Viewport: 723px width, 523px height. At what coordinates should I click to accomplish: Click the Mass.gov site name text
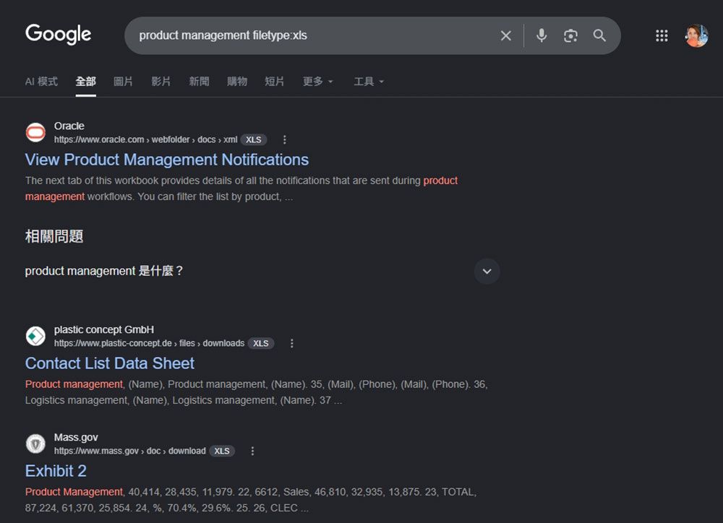[76, 437]
